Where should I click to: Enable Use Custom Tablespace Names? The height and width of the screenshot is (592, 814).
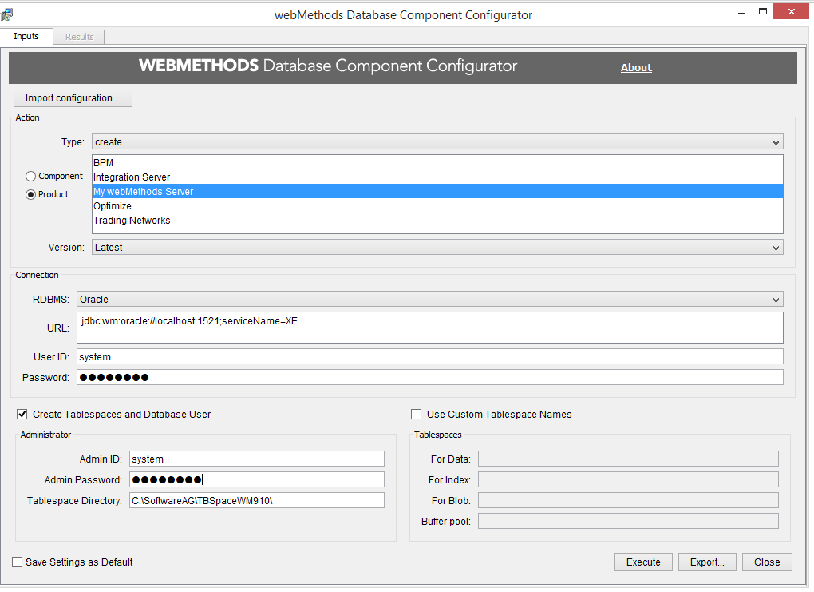pos(416,415)
